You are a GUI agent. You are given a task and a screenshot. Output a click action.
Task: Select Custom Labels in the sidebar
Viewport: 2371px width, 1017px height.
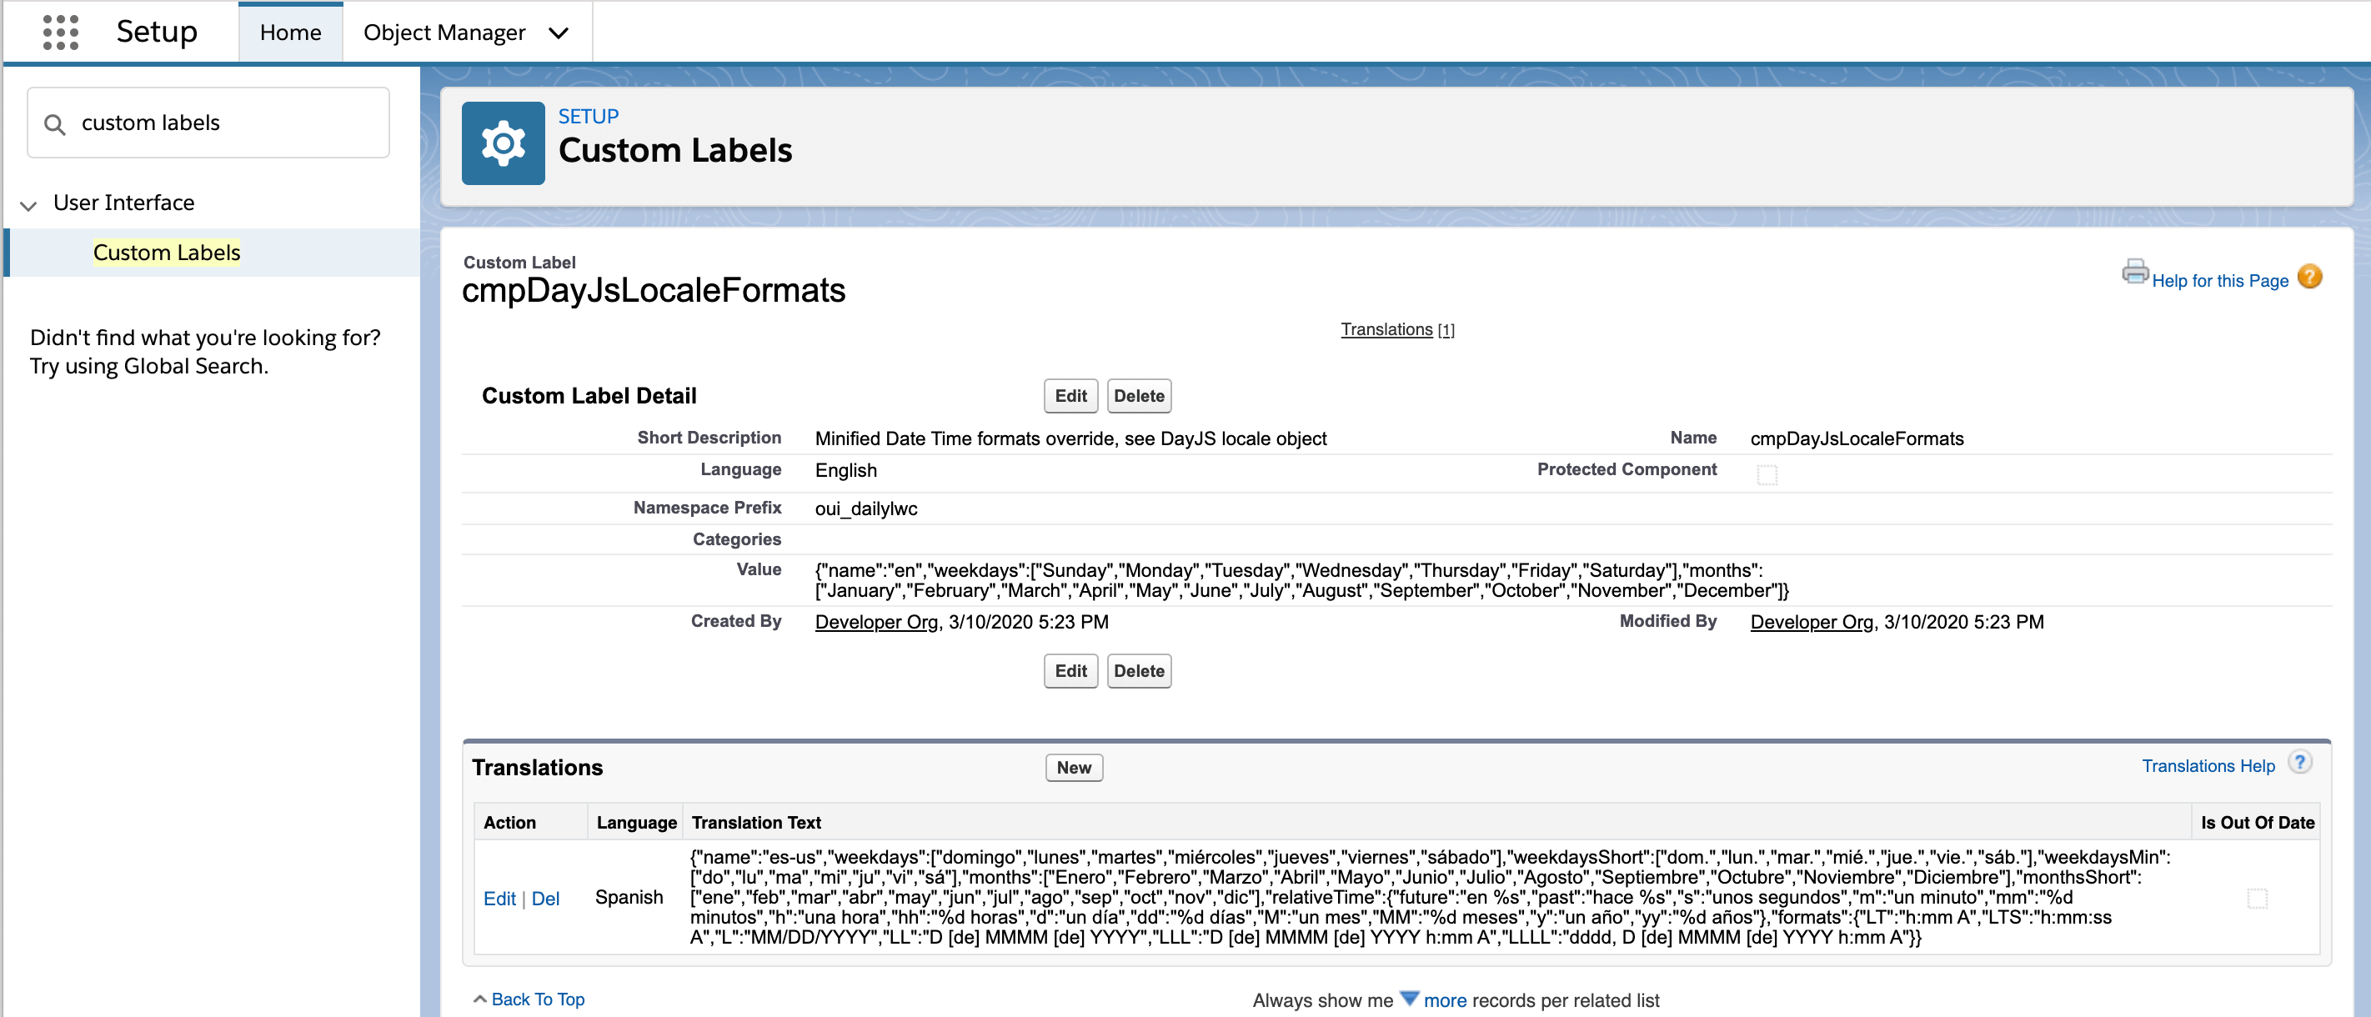coord(167,253)
